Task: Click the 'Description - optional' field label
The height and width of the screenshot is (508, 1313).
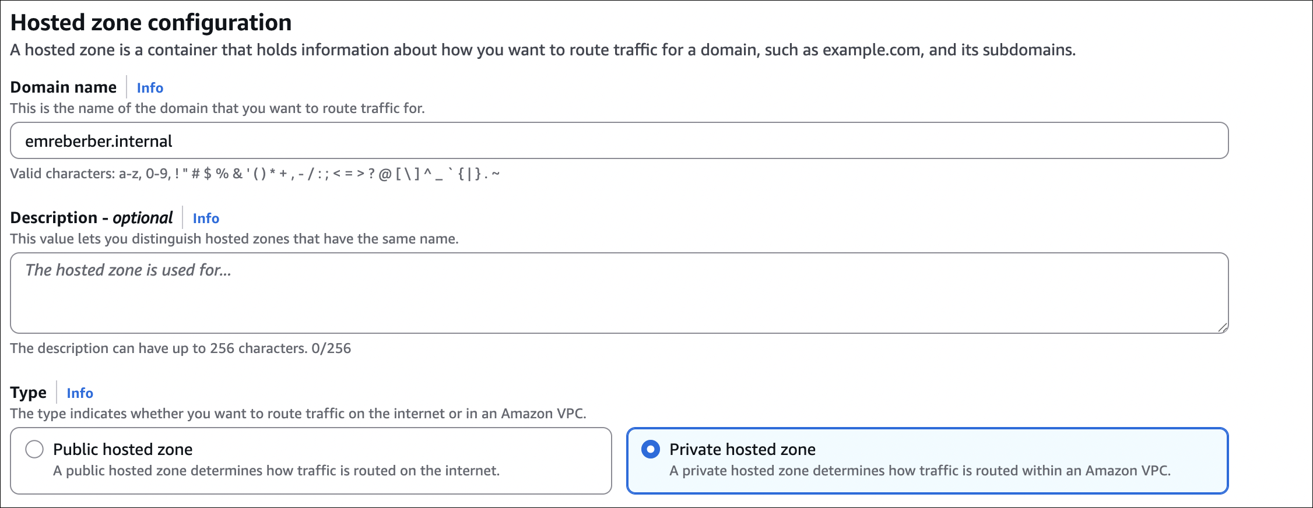Action: pos(92,218)
